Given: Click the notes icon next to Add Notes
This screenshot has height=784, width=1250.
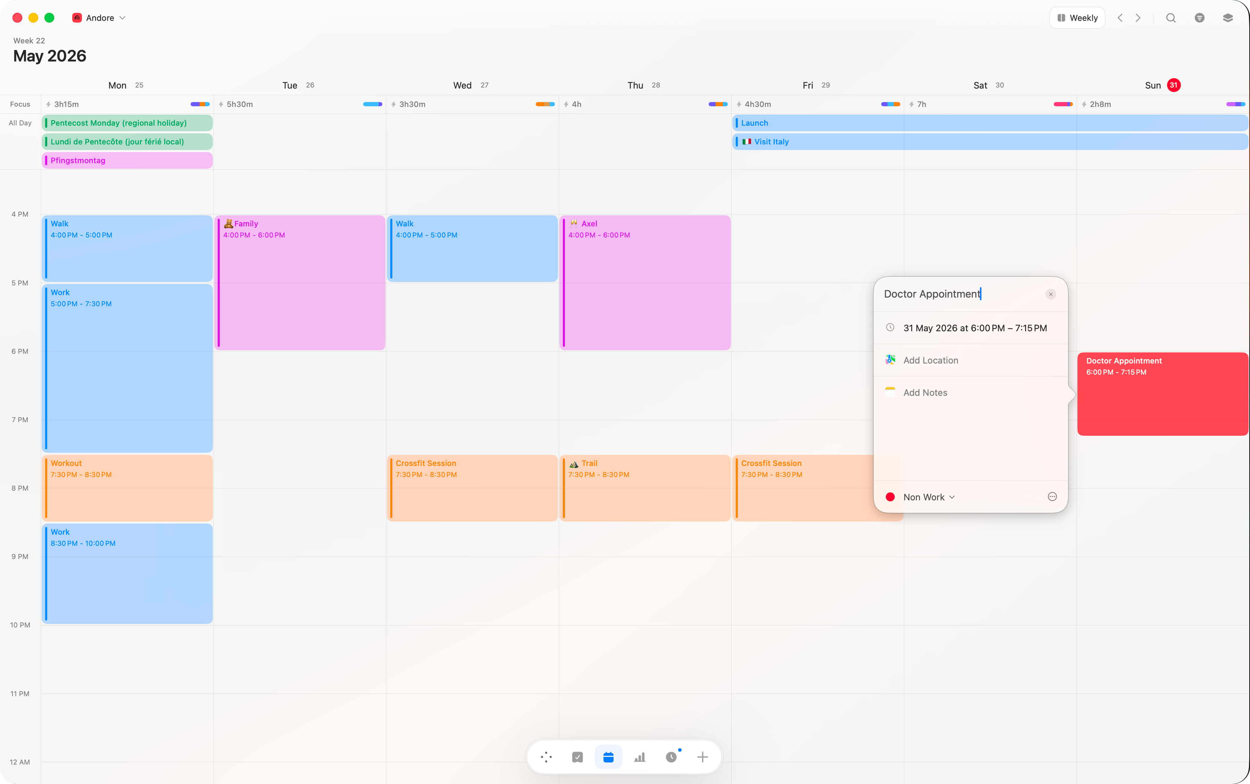Looking at the screenshot, I should click(x=890, y=392).
